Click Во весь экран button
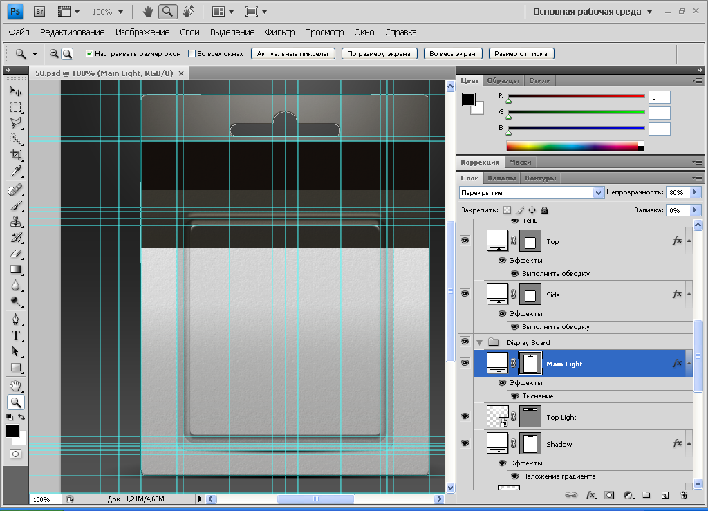This screenshot has height=511, width=708. tap(452, 54)
